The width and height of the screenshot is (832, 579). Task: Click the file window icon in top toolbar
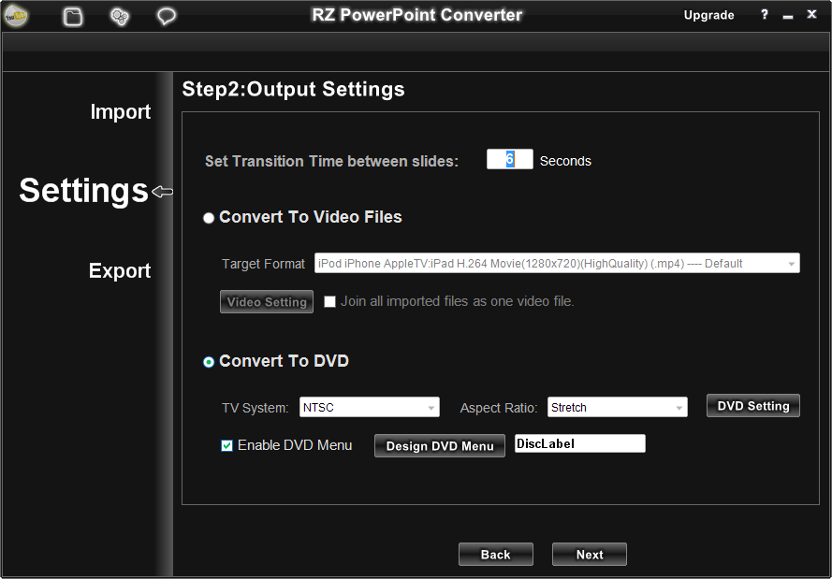click(x=73, y=16)
